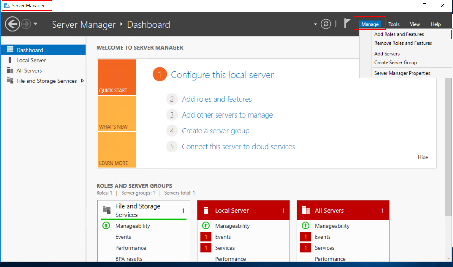The height and width of the screenshot is (267, 453).
Task: Click the vertical scrollbar of the dashboard
Action: [448, 147]
